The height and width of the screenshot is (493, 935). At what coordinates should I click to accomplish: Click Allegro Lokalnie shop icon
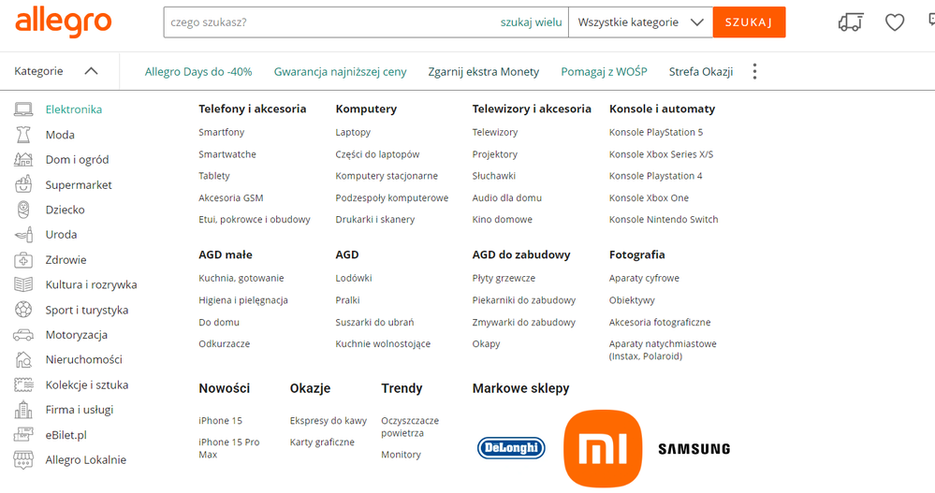23,459
